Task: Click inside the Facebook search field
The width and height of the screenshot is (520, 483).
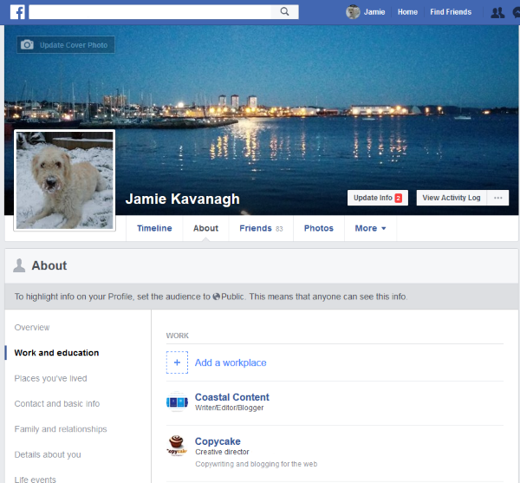Action: click(152, 12)
